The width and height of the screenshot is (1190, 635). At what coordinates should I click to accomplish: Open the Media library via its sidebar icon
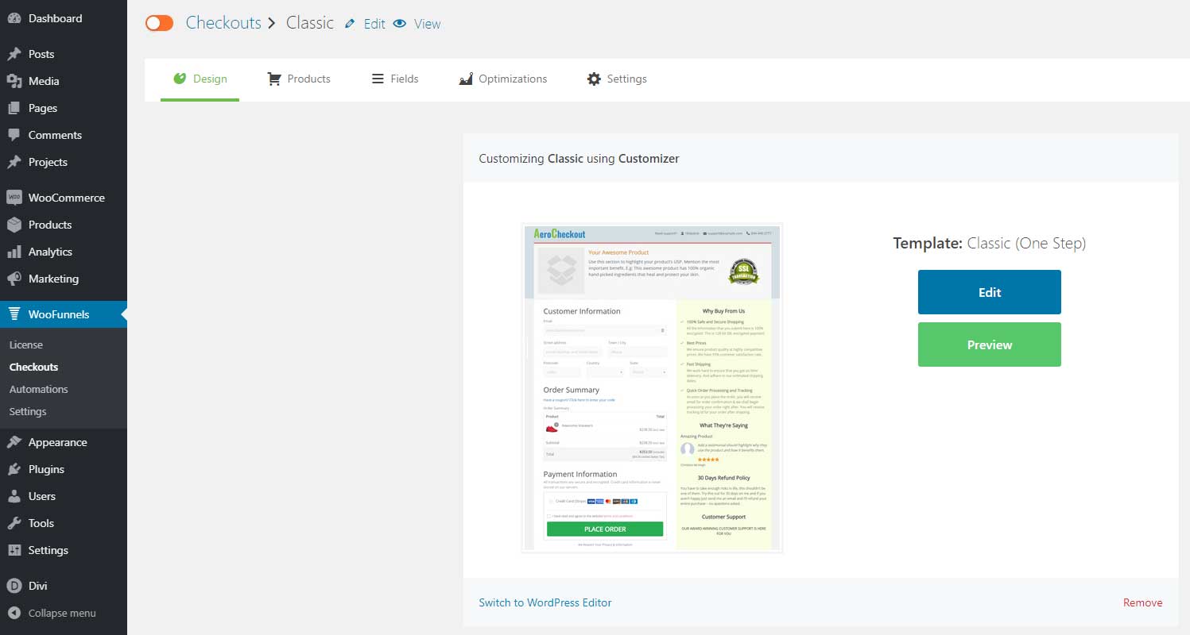14,80
